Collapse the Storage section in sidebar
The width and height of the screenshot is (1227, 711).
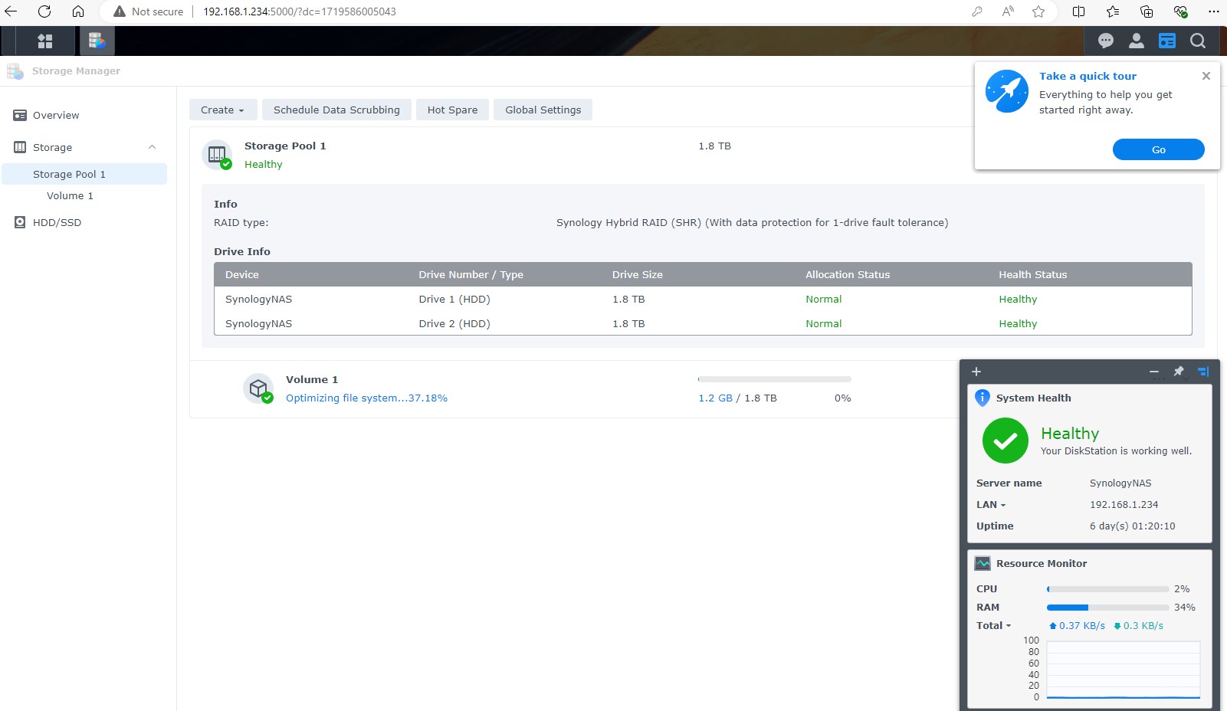[x=152, y=147]
